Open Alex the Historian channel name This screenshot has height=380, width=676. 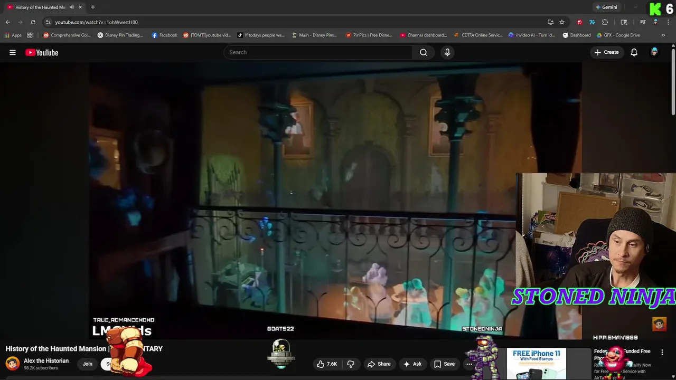tap(46, 361)
